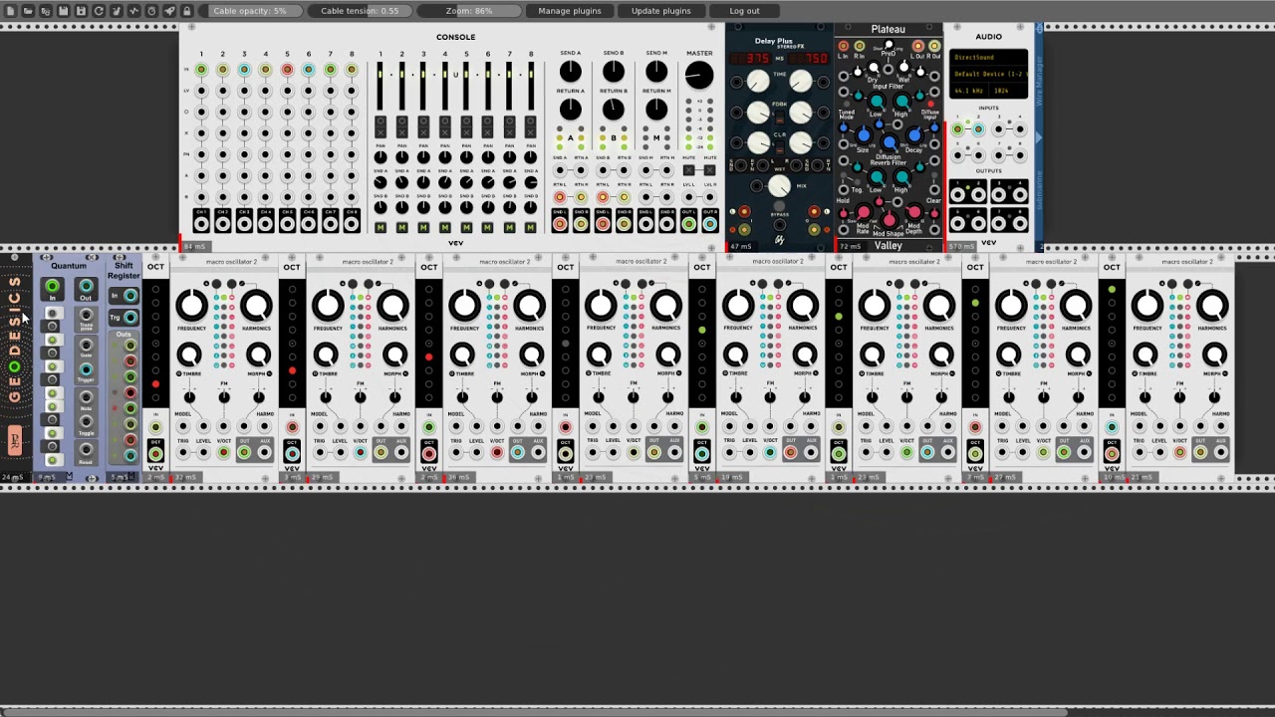Open 44.1 kHz sample rate dropdown
Image resolution: width=1275 pixels, height=717 pixels.
click(x=971, y=91)
